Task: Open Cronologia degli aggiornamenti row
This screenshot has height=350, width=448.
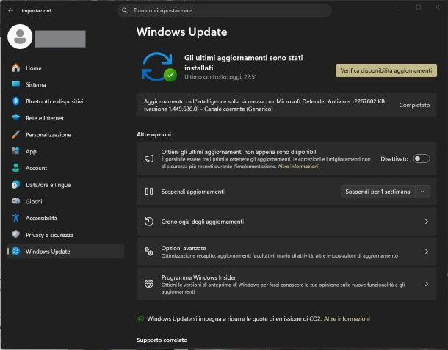Action: point(287,222)
